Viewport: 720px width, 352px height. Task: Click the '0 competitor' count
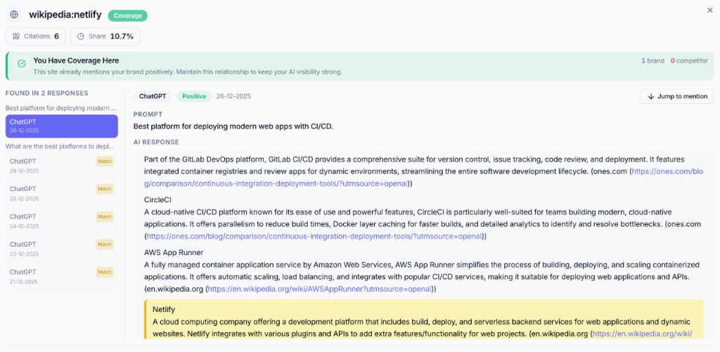[689, 60]
